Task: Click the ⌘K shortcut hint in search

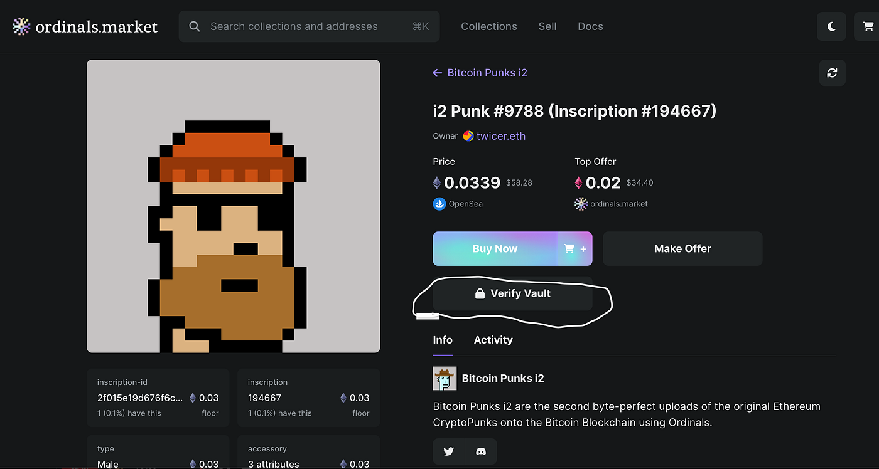Action: (421, 26)
